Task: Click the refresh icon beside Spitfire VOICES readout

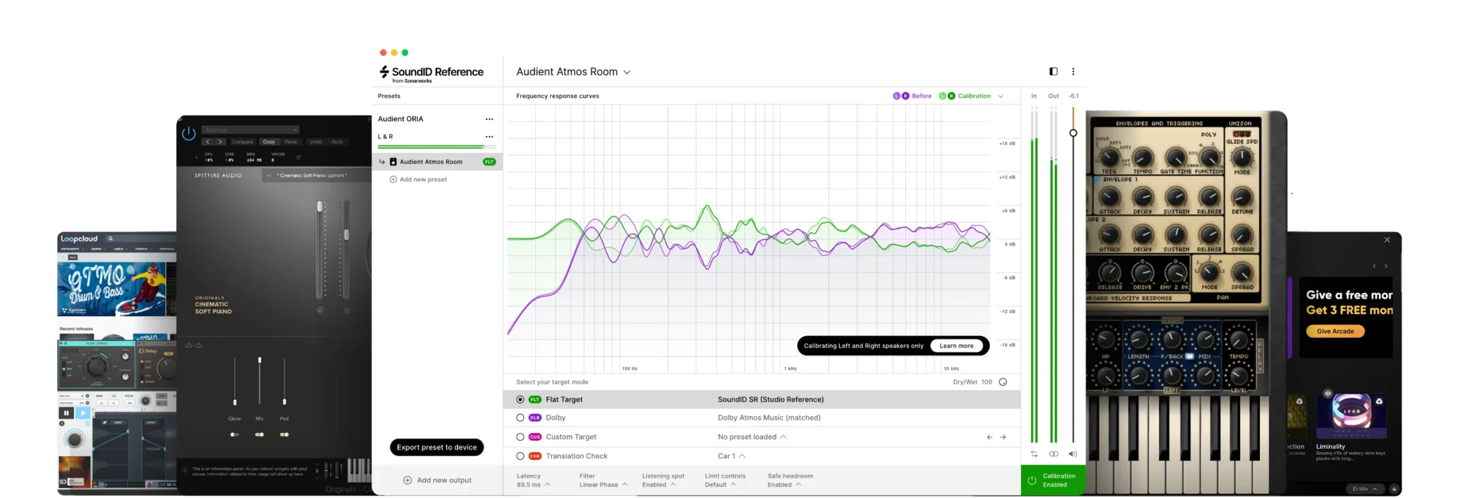Action: [x=298, y=157]
